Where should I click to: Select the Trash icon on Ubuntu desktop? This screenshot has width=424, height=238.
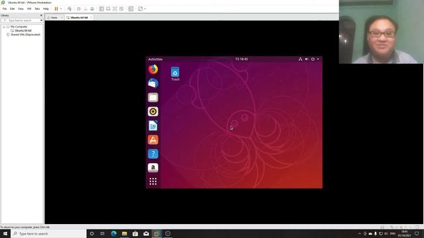coord(175,74)
